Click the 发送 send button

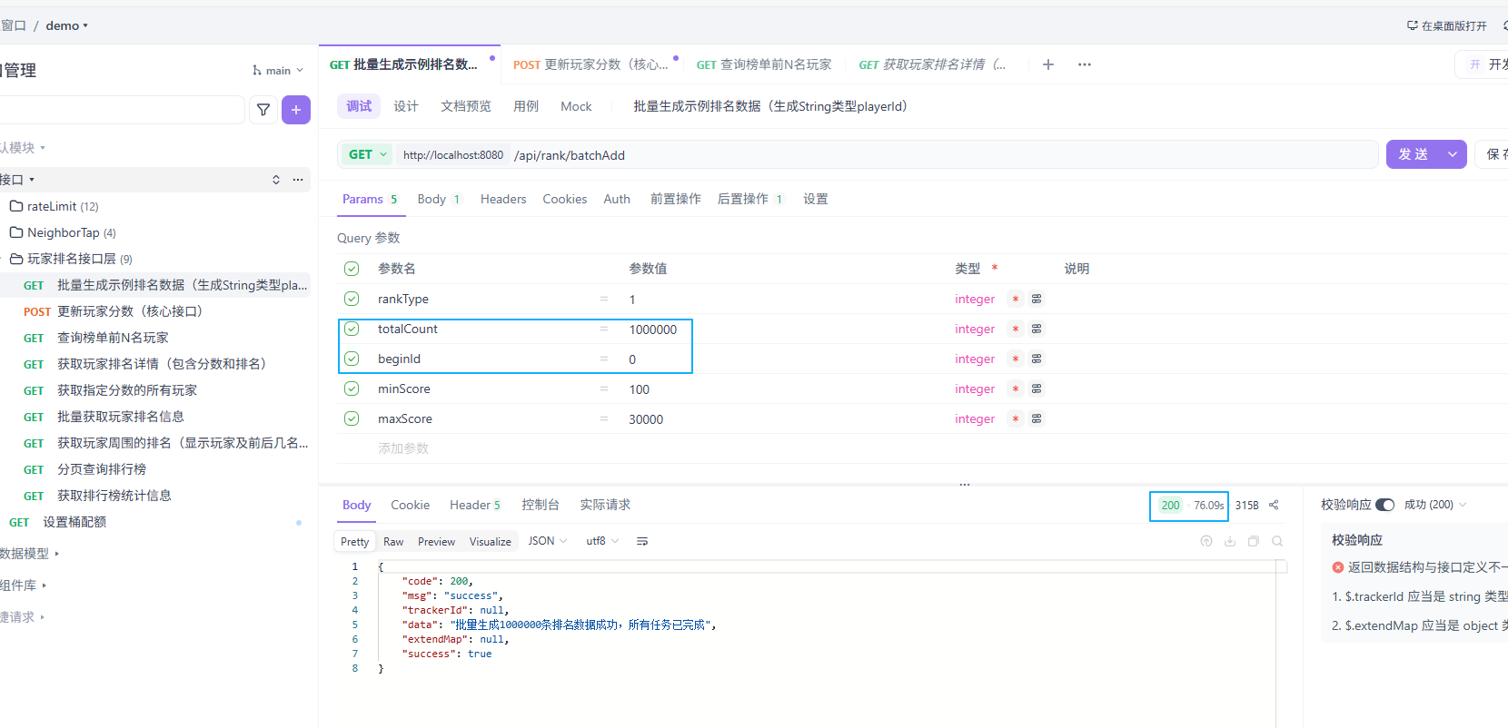(1413, 154)
